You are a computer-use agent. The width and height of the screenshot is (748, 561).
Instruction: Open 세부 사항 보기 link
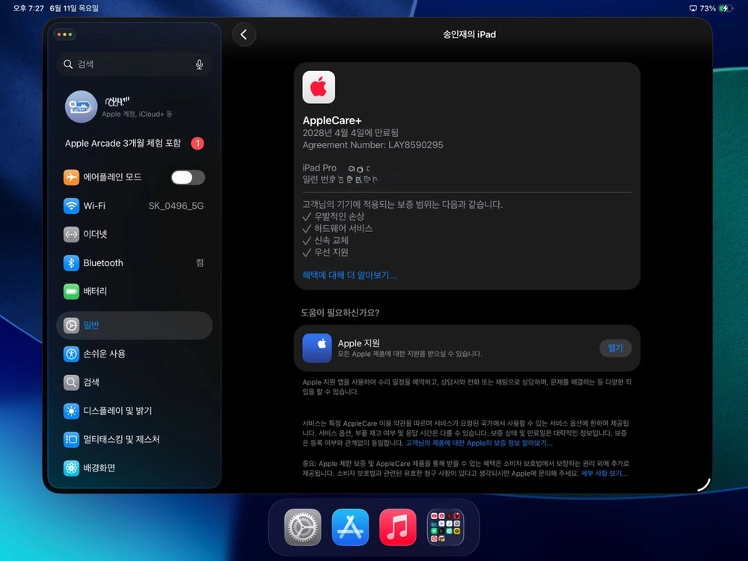tap(604, 473)
